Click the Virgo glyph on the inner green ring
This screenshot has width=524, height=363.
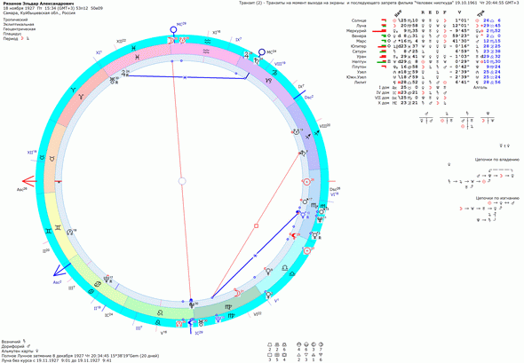[228, 306]
